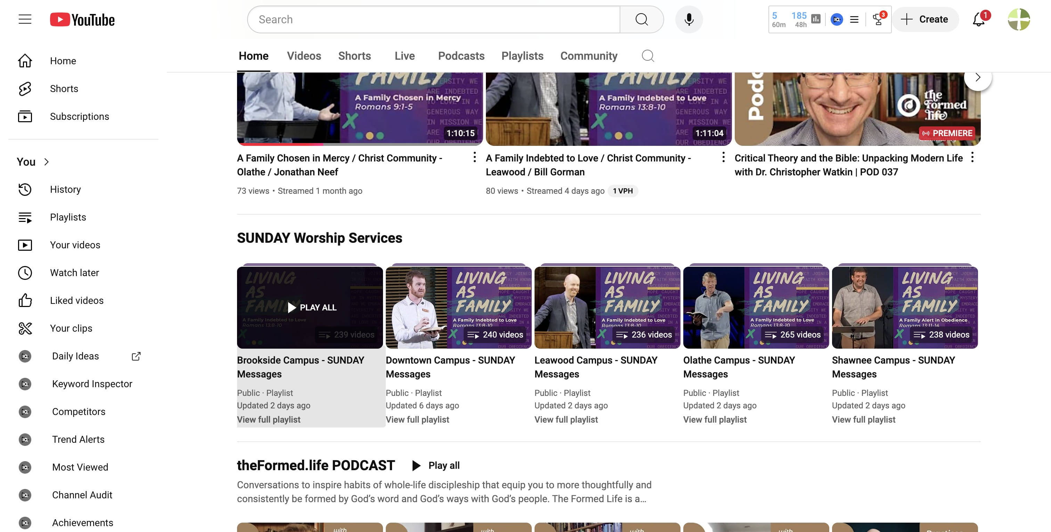Switch to Community tab
This screenshot has height=532, width=1051.
(589, 56)
